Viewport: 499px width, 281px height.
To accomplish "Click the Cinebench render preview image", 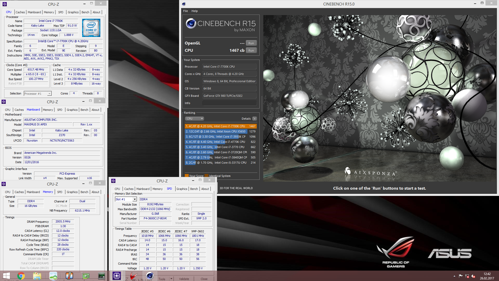I will 379,98.
